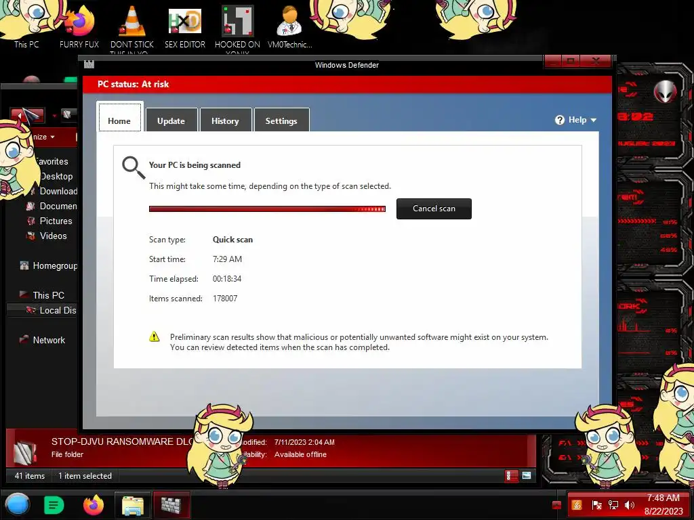The width and height of the screenshot is (694, 520).
Task: Click the Your PC is being scanned heading
Action: coord(195,165)
